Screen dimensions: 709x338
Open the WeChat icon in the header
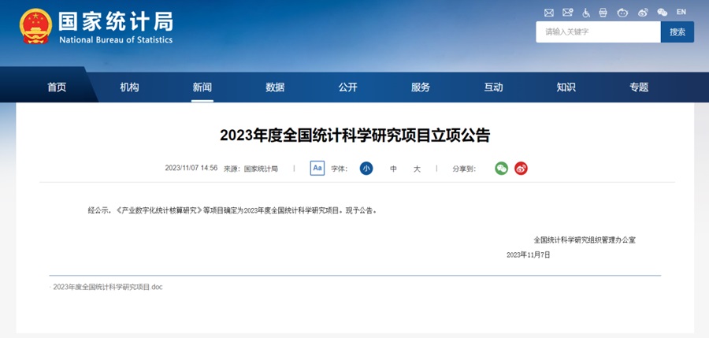pos(662,13)
